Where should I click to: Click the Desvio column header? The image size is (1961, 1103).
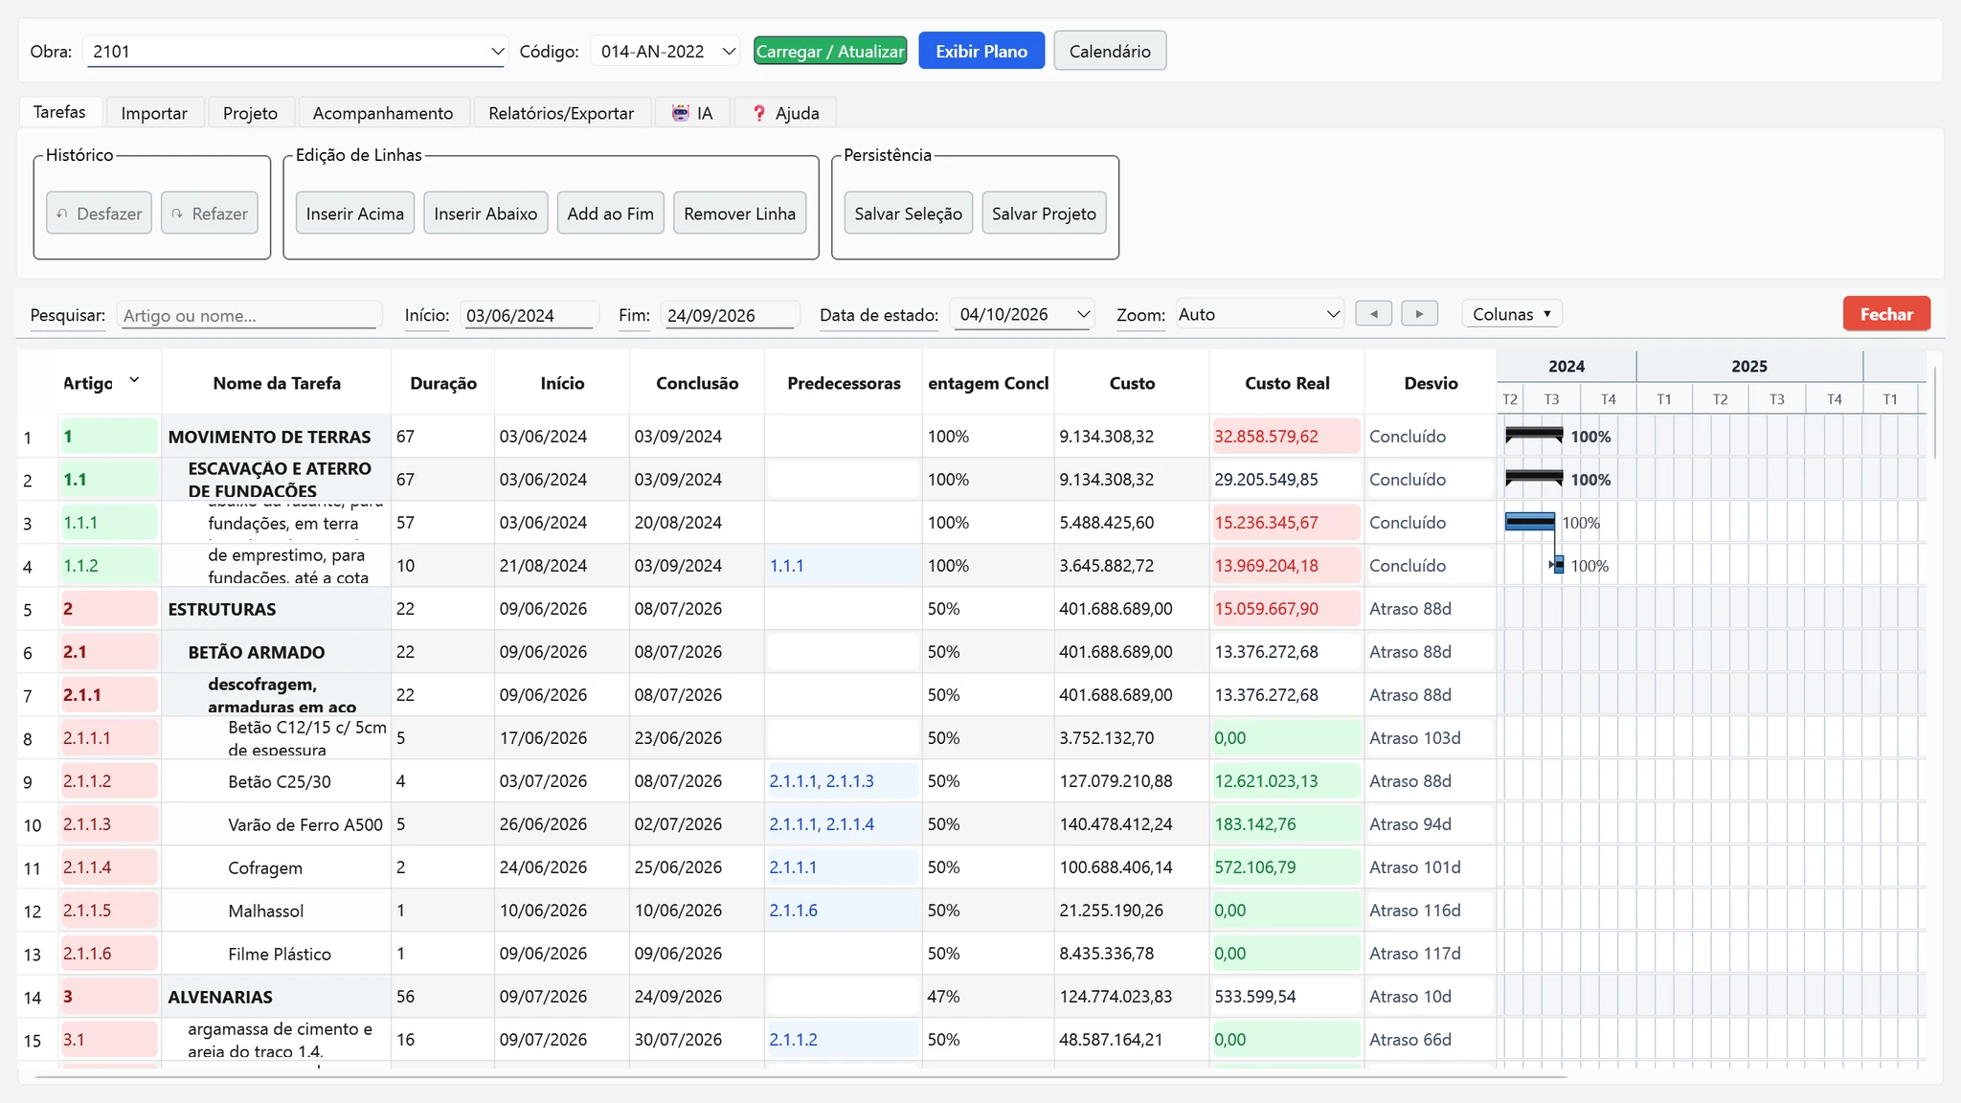[x=1431, y=383]
